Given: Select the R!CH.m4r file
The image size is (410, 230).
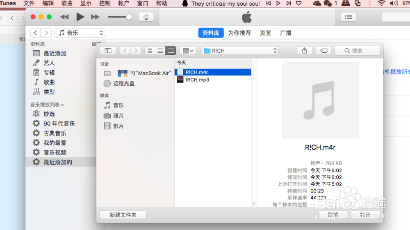Looking at the screenshot, I should coord(213,72).
